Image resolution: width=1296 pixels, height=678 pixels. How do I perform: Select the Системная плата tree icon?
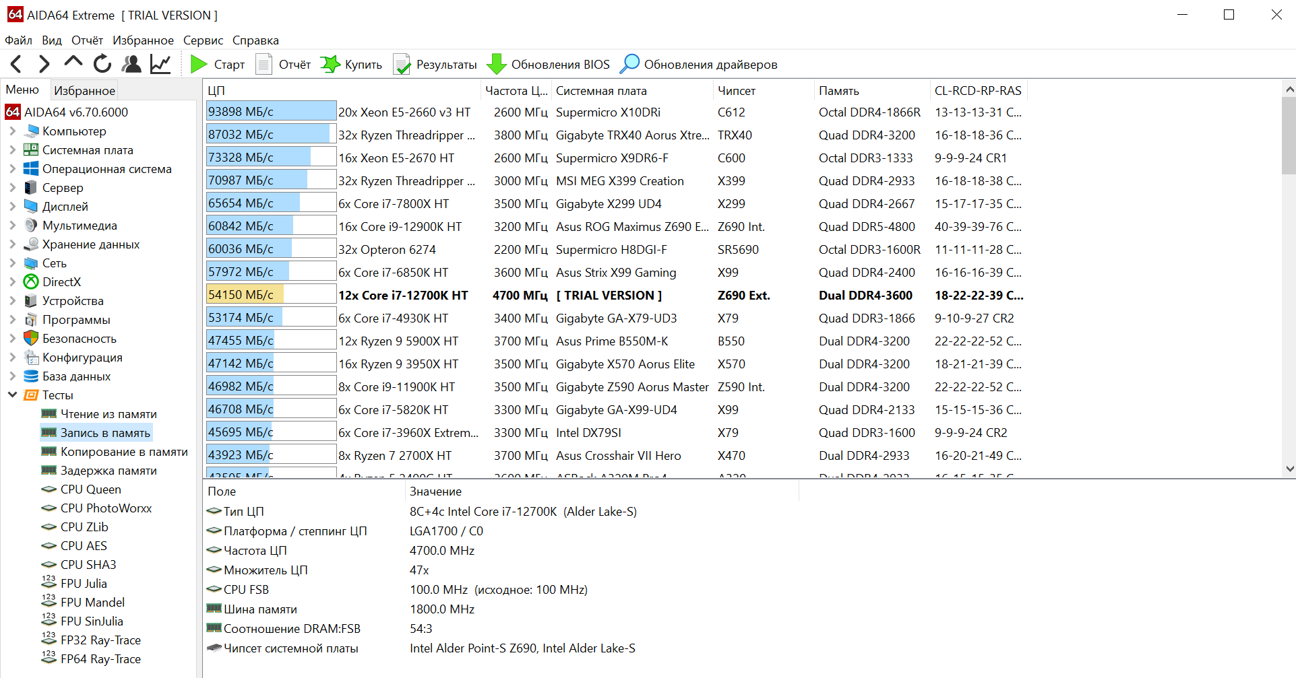31,149
